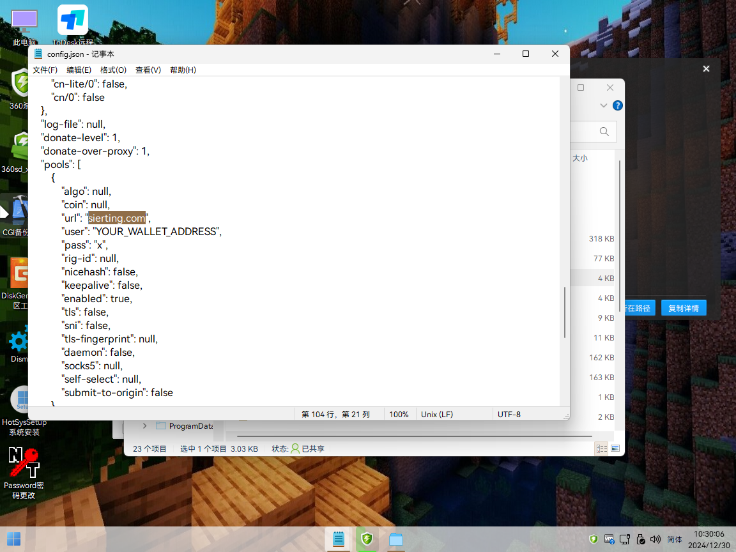The height and width of the screenshot is (552, 736).
Task: Click the UTF-8 encoding status entry
Action: click(509, 415)
